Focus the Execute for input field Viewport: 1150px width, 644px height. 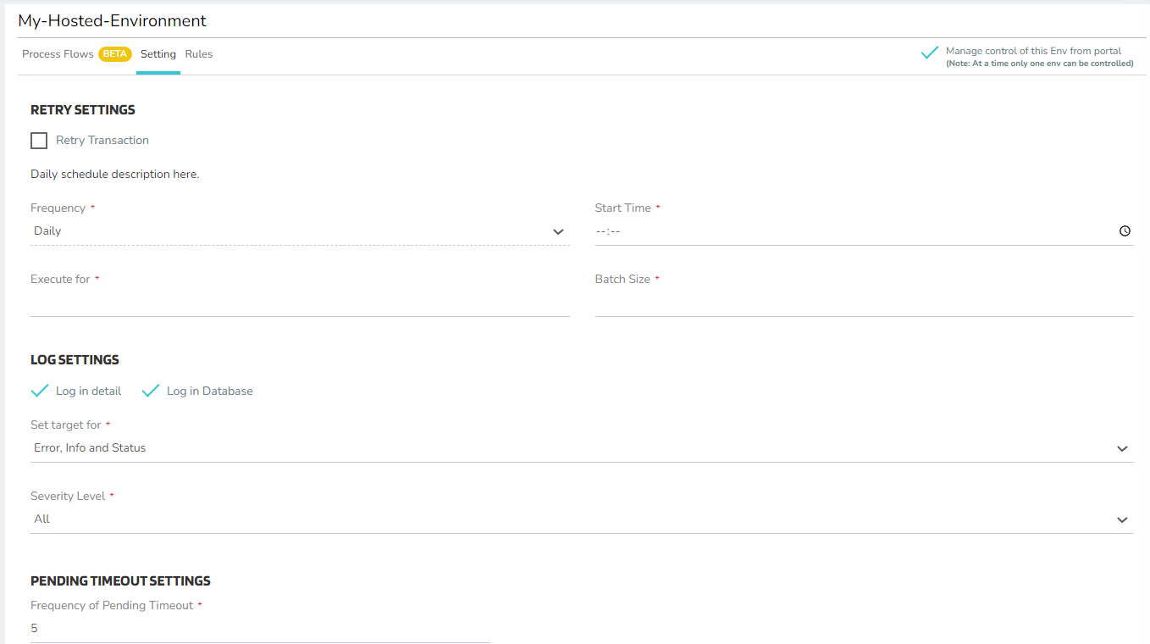point(300,303)
